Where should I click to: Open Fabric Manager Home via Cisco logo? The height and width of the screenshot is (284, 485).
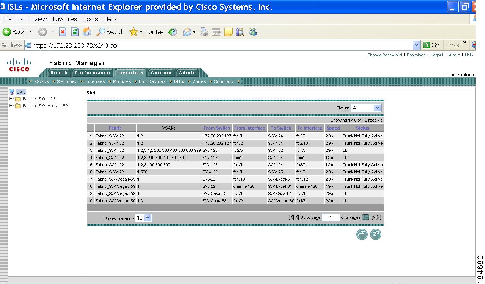click(19, 64)
